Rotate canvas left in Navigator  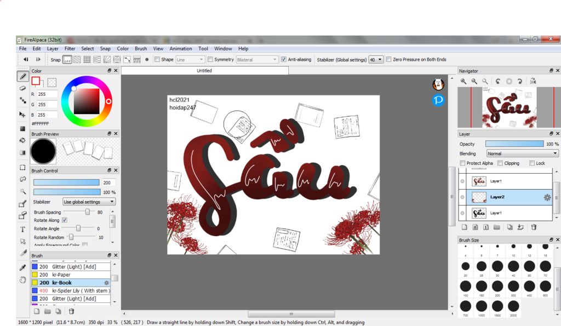[498, 81]
